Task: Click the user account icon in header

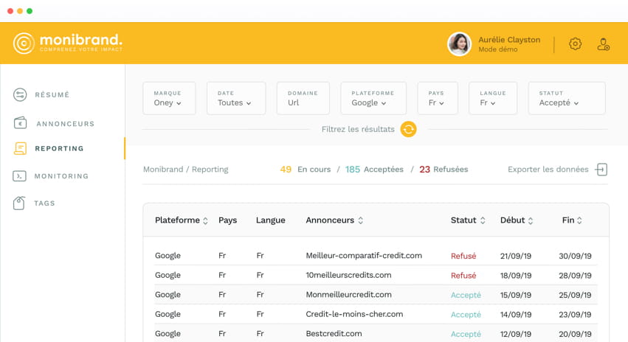Action: (x=603, y=44)
